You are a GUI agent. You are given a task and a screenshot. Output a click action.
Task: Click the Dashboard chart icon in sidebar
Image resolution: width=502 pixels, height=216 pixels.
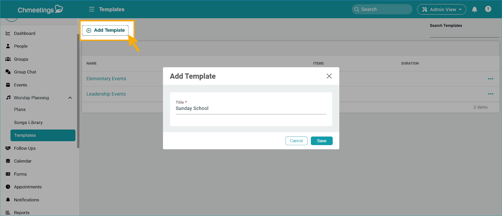tap(8, 33)
